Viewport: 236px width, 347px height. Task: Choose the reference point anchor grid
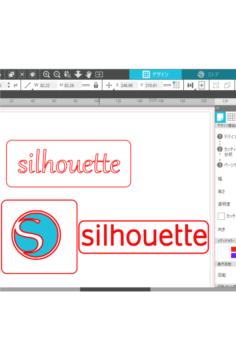tap(176, 85)
